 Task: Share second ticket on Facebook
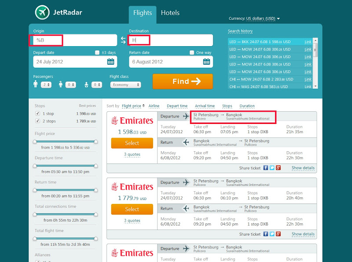click(266, 234)
